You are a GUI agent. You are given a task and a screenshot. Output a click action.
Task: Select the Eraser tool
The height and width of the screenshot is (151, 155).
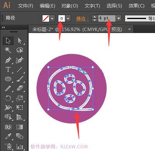pos(20,88)
